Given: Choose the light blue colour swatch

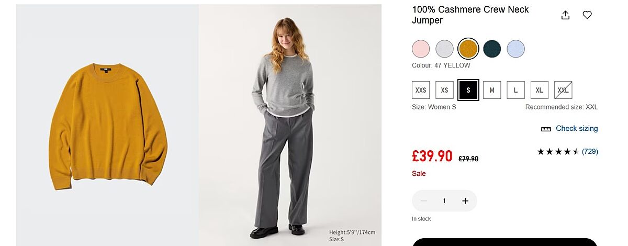Looking at the screenshot, I should pyautogui.click(x=516, y=49).
